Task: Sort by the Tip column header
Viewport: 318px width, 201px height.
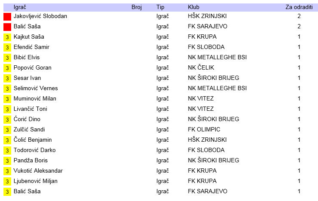Action: [x=160, y=7]
